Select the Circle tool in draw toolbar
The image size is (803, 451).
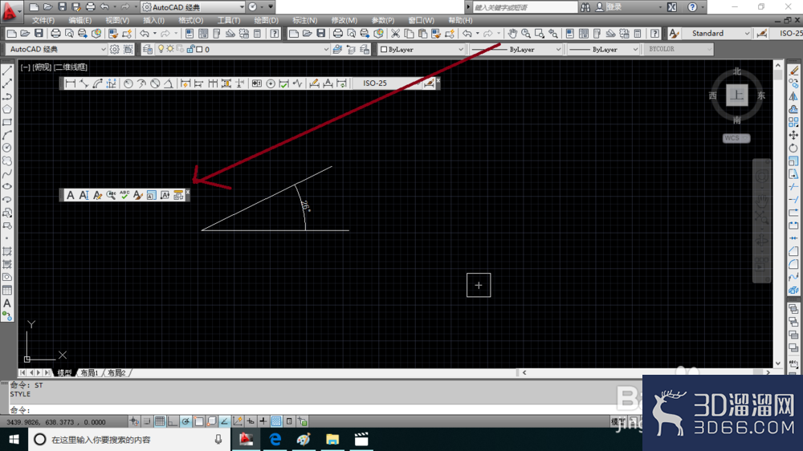(x=7, y=148)
